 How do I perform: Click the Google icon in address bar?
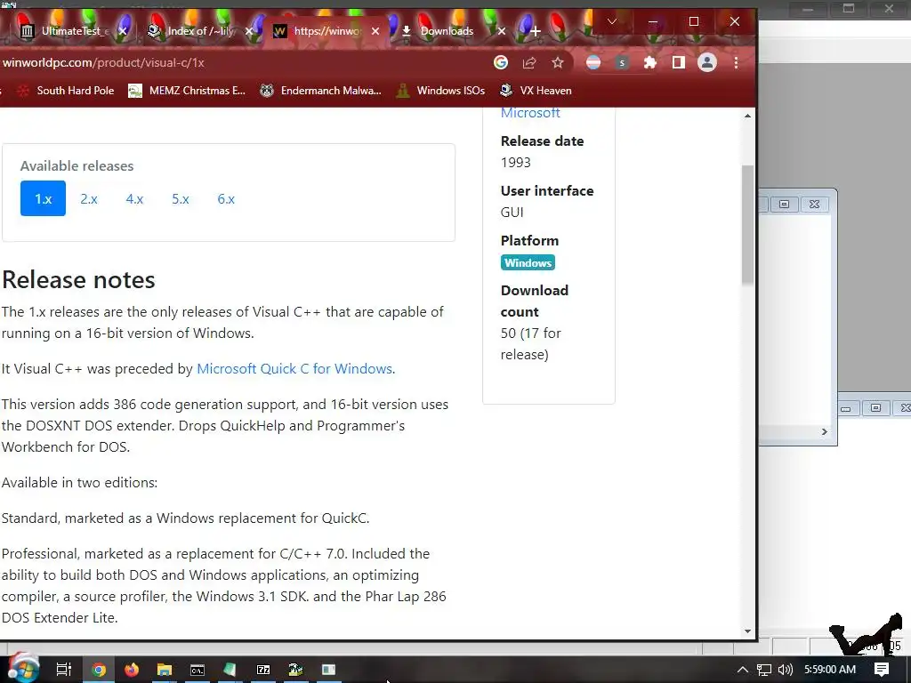pos(501,63)
